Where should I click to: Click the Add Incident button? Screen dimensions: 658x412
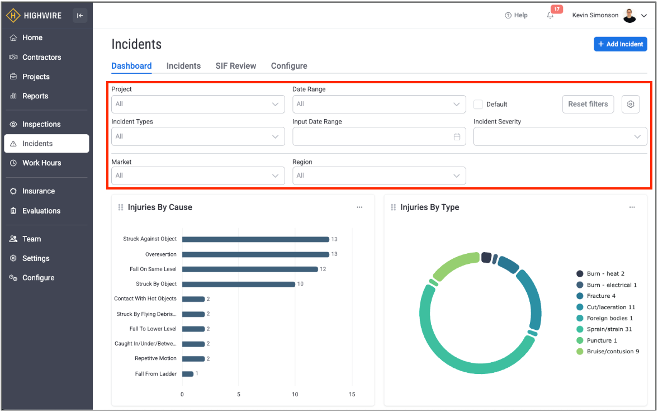point(620,44)
